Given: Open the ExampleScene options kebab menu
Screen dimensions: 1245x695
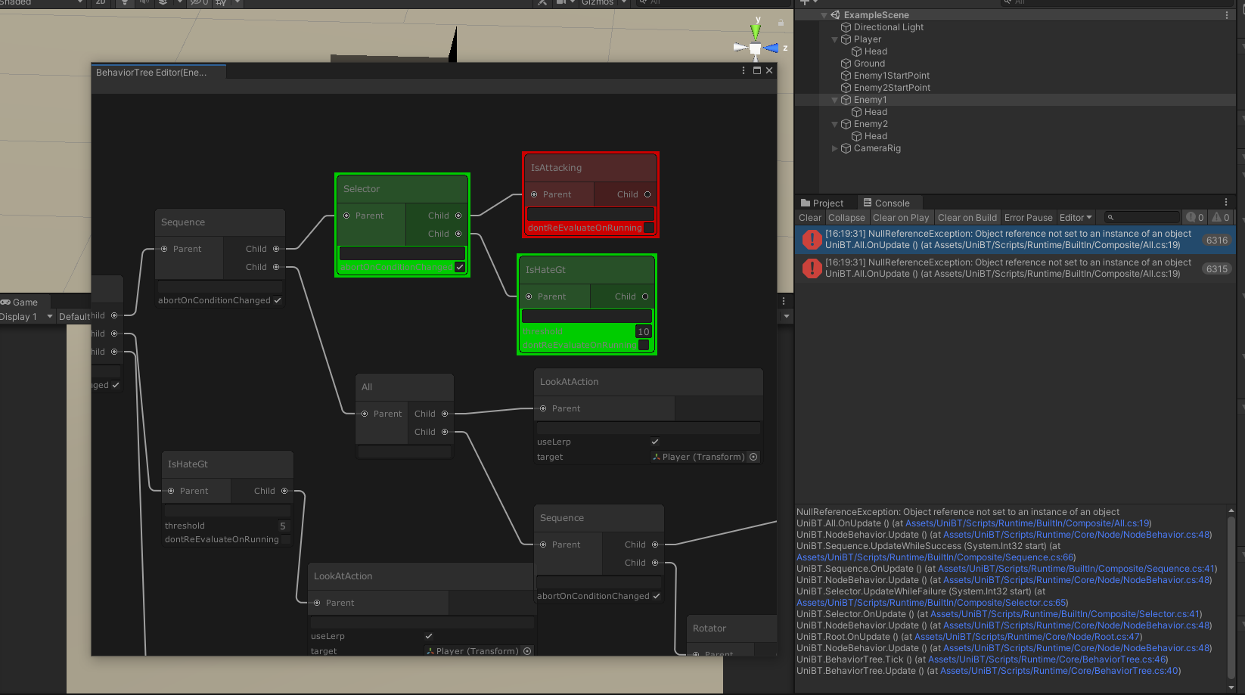Looking at the screenshot, I should [x=1227, y=15].
